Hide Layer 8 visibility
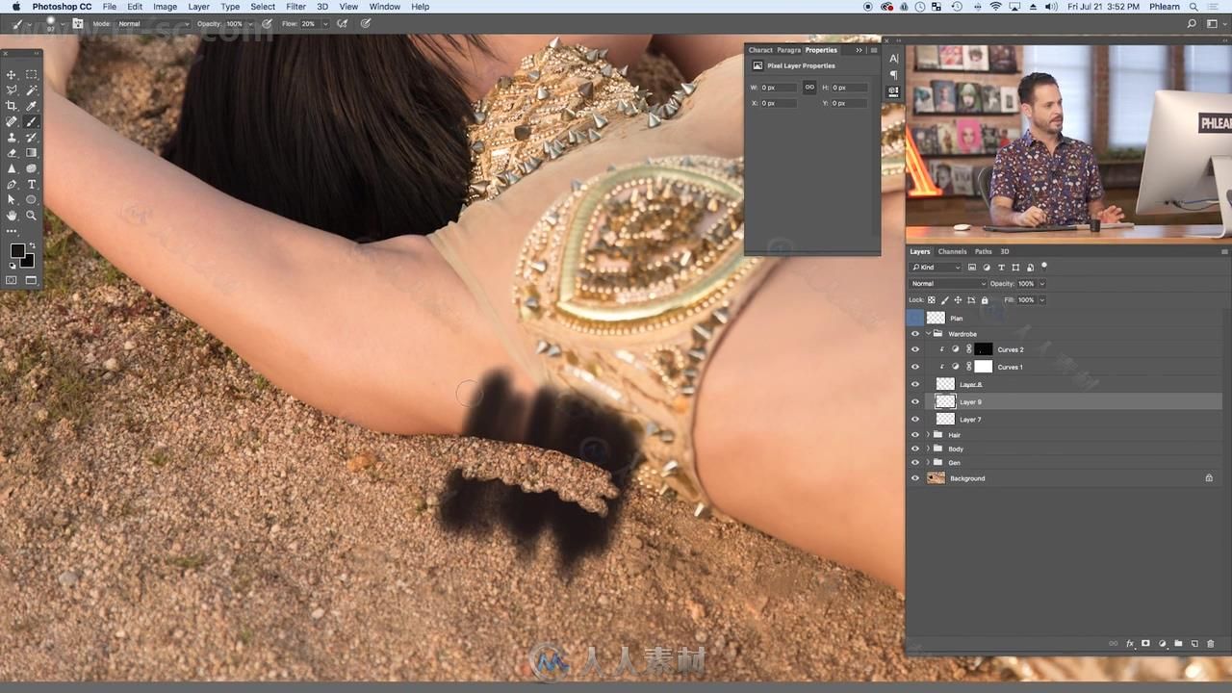This screenshot has width=1232, height=693. (x=915, y=384)
